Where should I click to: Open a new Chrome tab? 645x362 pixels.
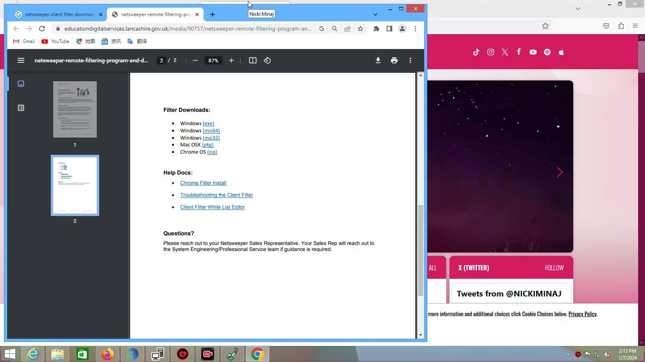point(212,14)
